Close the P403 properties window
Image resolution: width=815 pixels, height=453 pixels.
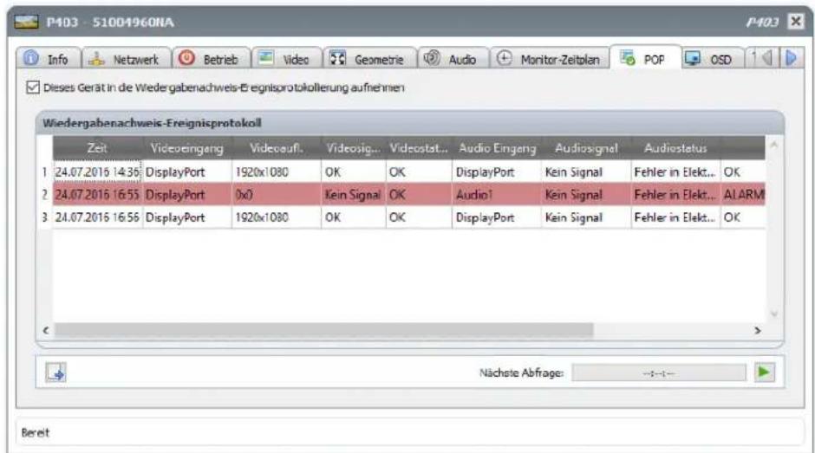795,22
